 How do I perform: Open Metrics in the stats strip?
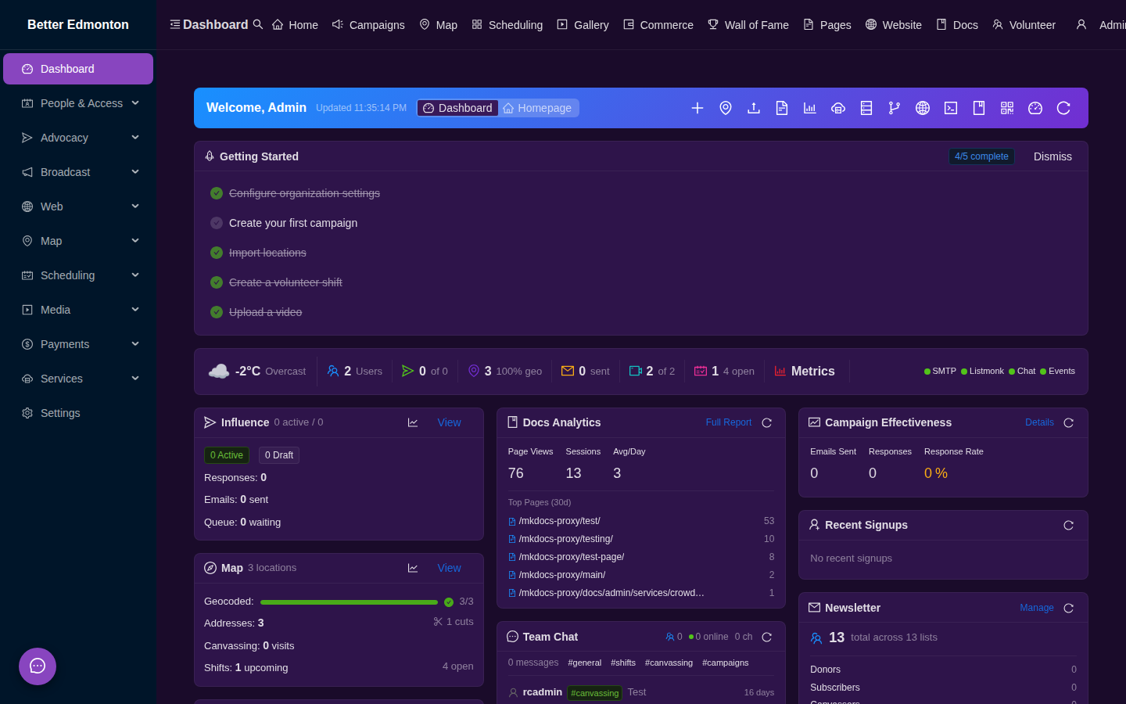(804, 372)
